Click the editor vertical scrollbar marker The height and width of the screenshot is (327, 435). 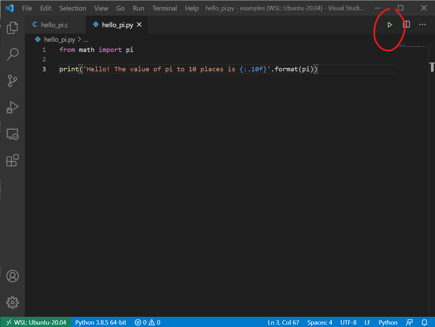pyautogui.click(x=432, y=67)
